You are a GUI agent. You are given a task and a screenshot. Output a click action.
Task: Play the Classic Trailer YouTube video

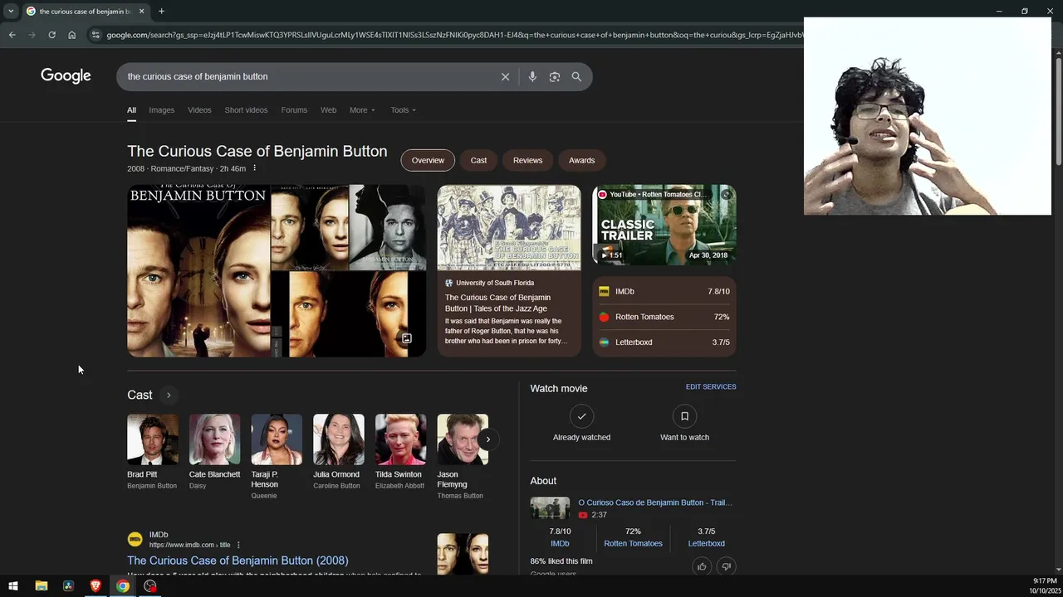point(664,225)
